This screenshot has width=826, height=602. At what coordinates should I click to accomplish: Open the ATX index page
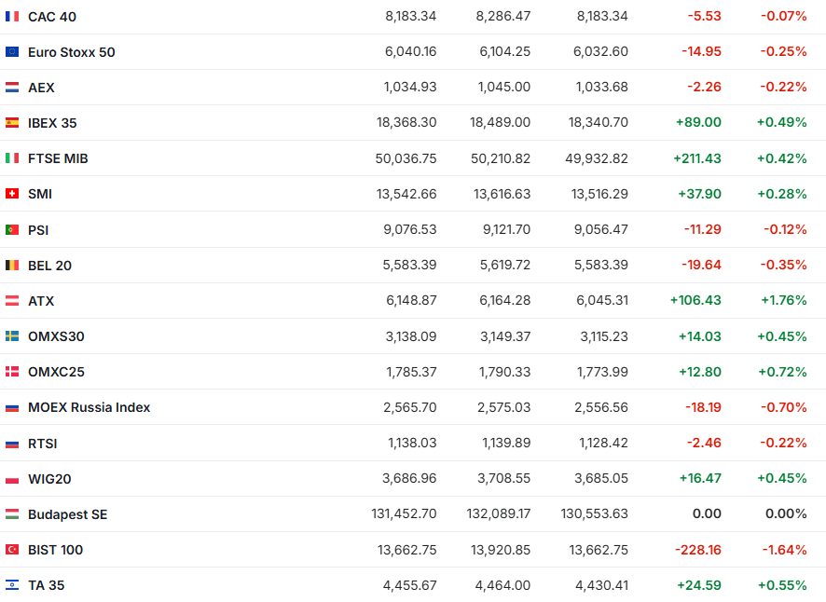click(x=41, y=301)
